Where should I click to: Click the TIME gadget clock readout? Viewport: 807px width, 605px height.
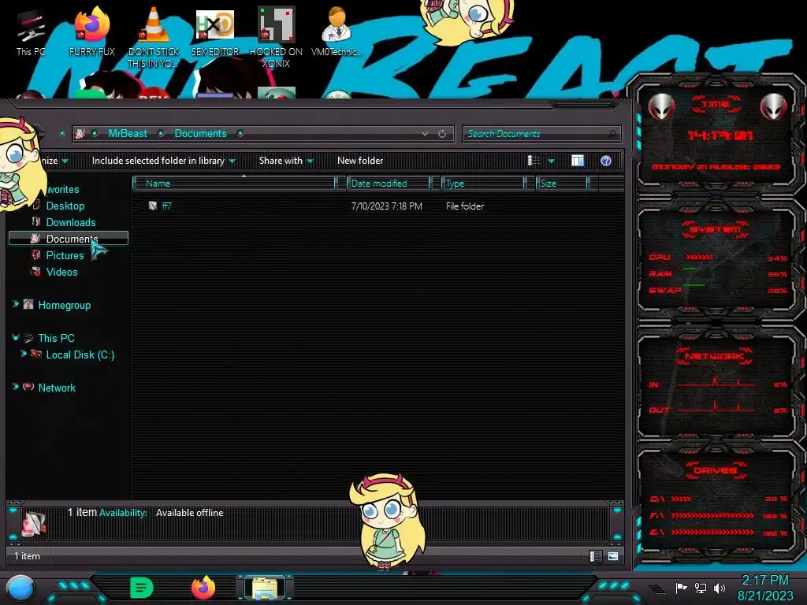720,135
